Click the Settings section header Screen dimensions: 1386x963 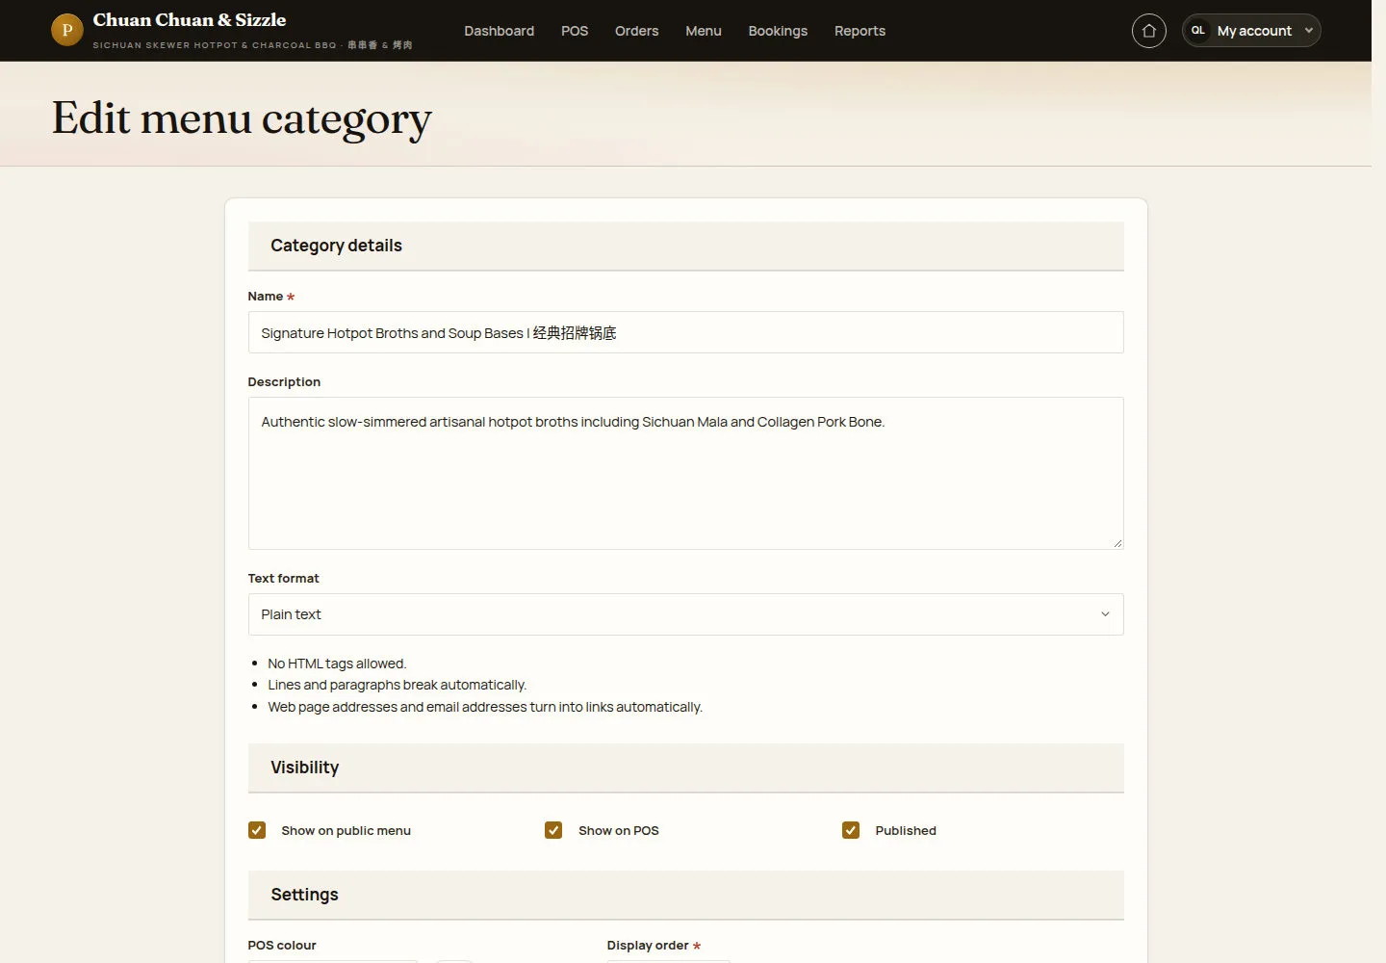(685, 895)
